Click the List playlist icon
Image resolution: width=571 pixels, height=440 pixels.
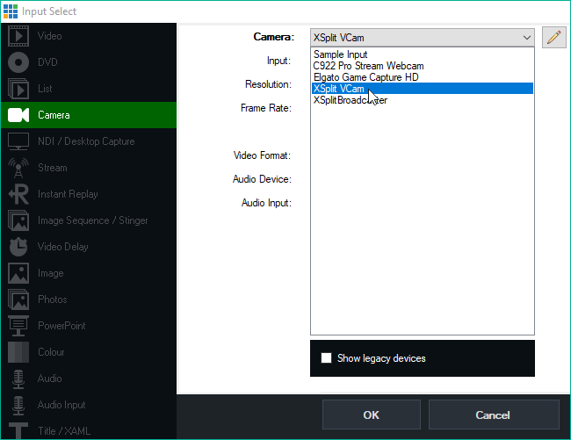pyautogui.click(x=18, y=89)
